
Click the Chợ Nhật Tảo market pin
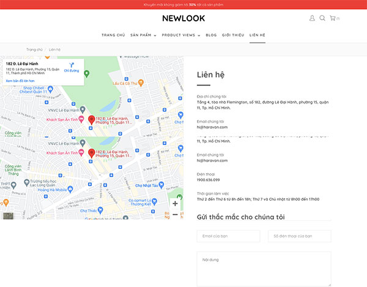[161, 185]
